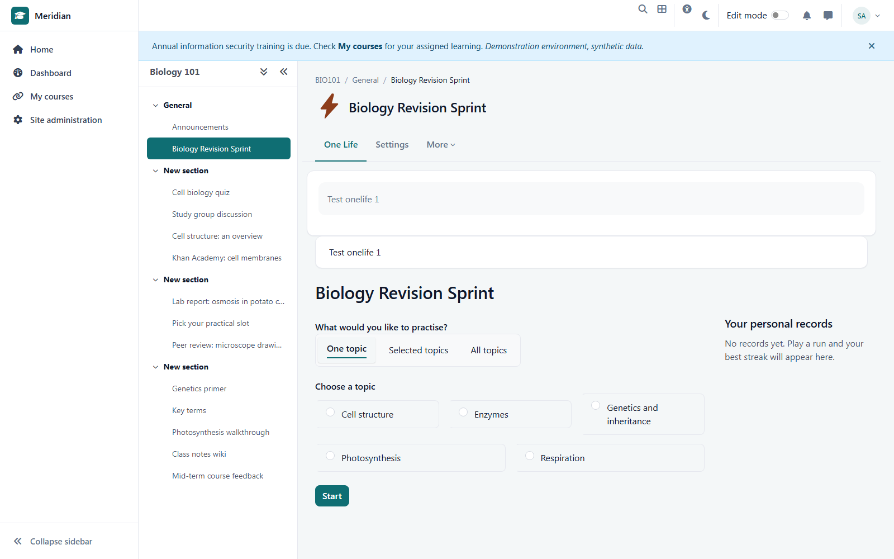Click the Meridian graduation cap logo
The image size is (894, 559).
(20, 16)
